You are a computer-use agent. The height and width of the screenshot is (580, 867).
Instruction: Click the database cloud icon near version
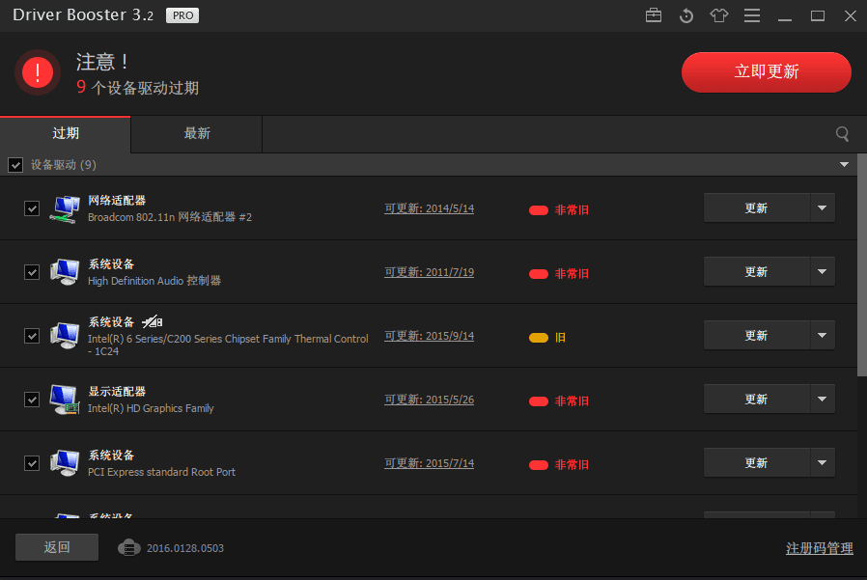click(x=128, y=548)
